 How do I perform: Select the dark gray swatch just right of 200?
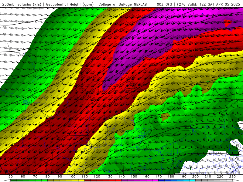point(199,180)
